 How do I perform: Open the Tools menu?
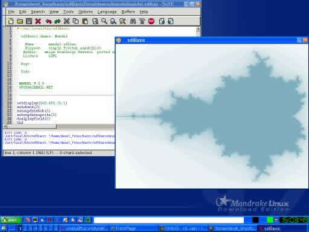pyautogui.click(x=68, y=12)
